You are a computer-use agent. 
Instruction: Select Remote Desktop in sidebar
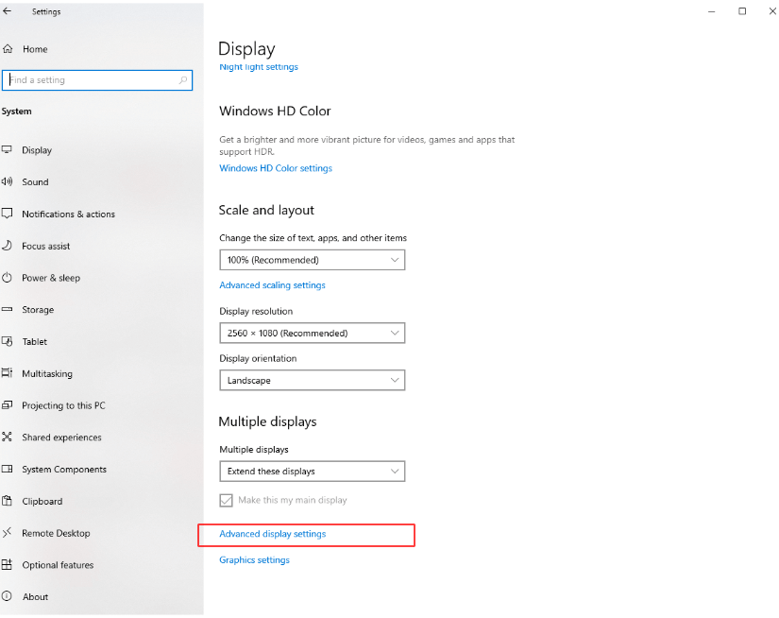56,533
